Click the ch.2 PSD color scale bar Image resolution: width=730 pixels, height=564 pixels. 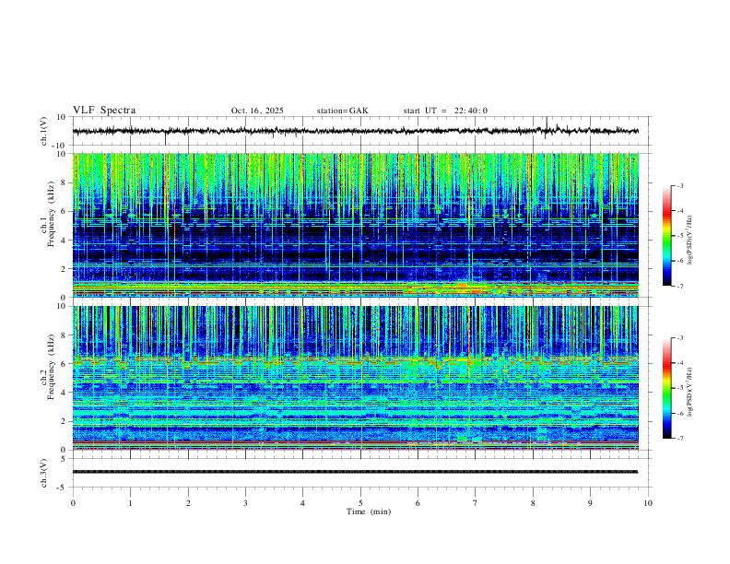click(x=666, y=388)
